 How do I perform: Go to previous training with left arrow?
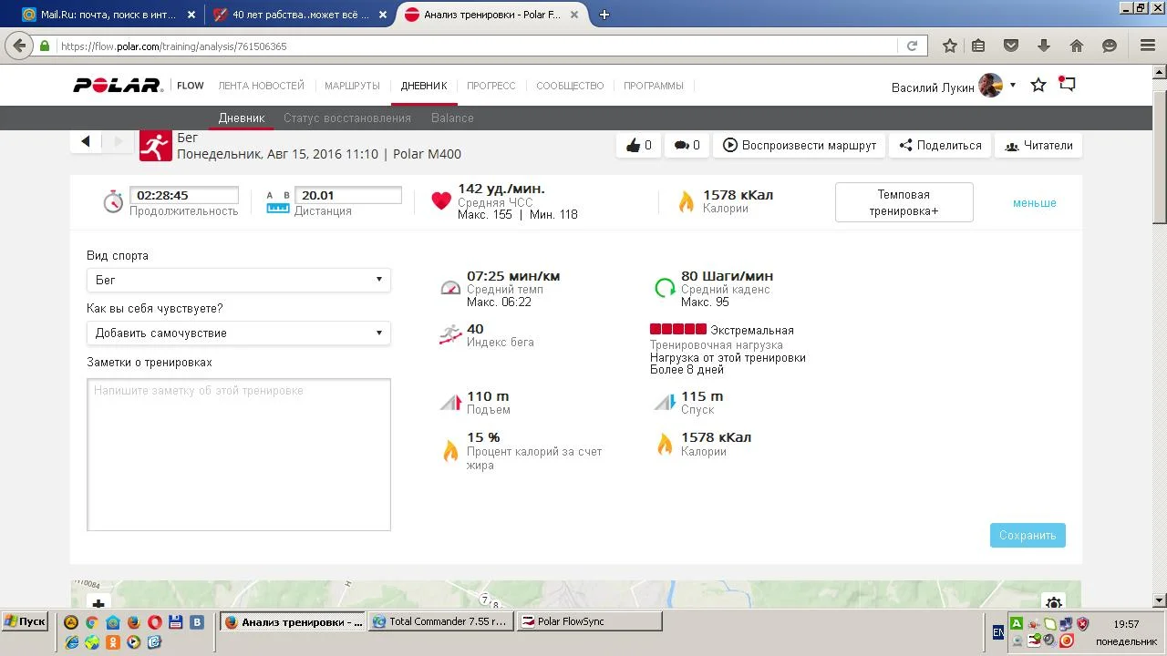coord(86,141)
